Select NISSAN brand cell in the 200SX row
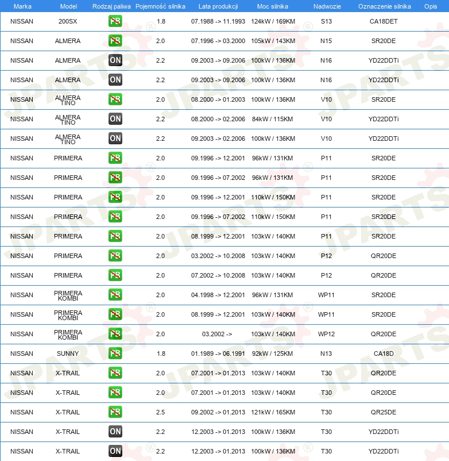This screenshot has height=461, width=449. pyautogui.click(x=22, y=21)
